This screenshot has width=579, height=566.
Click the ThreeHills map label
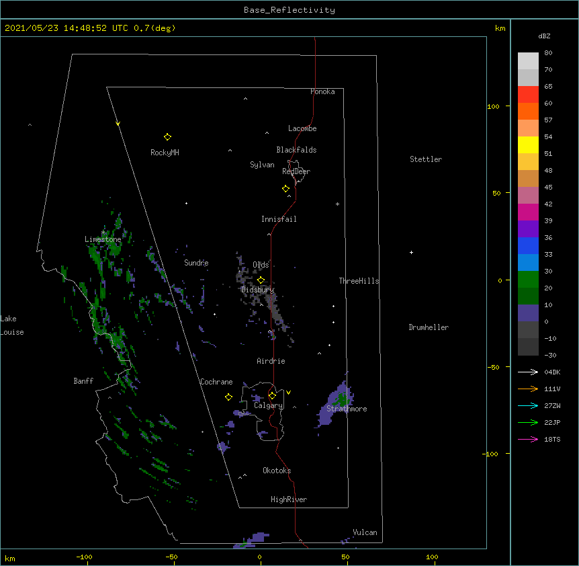(x=359, y=281)
